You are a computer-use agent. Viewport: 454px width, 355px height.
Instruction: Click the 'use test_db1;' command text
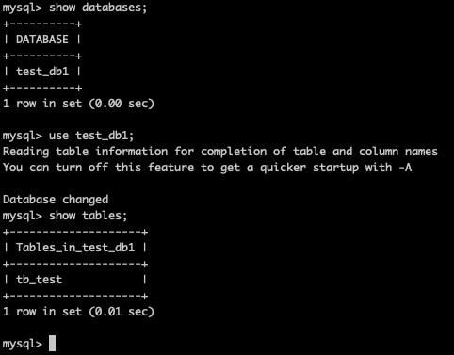[91, 136]
